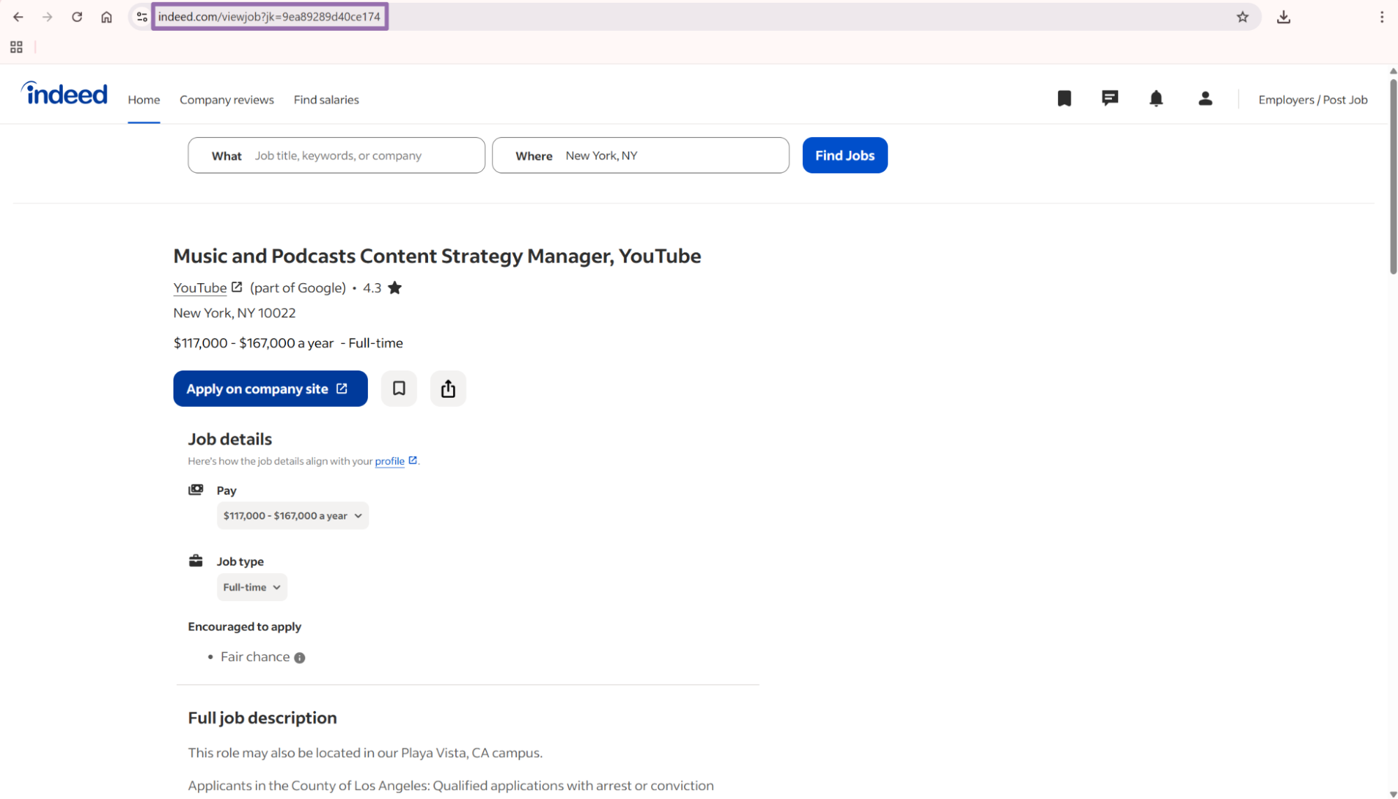Open browser downloads icon
Screen dimensions: 1398x799
(x=1283, y=17)
